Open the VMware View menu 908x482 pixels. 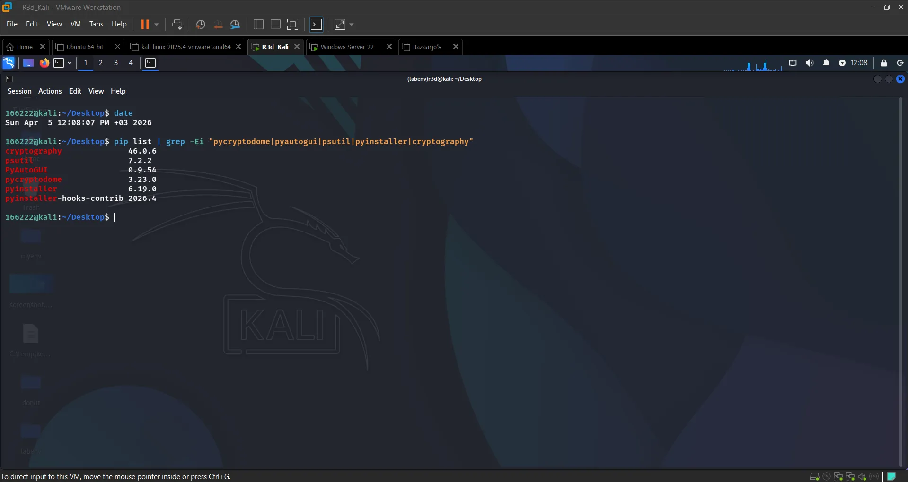(x=54, y=24)
